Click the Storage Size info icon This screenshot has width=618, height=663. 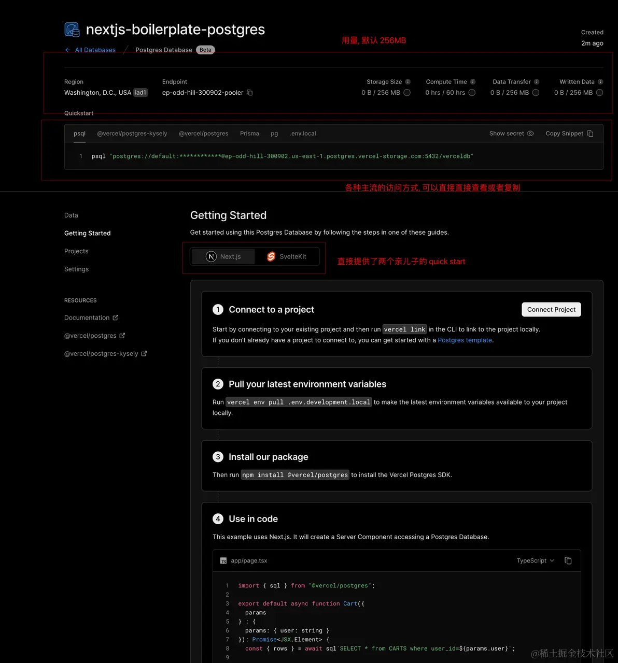pos(408,82)
